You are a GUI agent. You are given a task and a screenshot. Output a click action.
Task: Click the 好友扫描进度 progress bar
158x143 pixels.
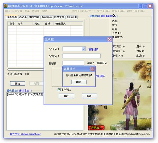coord(25,70)
